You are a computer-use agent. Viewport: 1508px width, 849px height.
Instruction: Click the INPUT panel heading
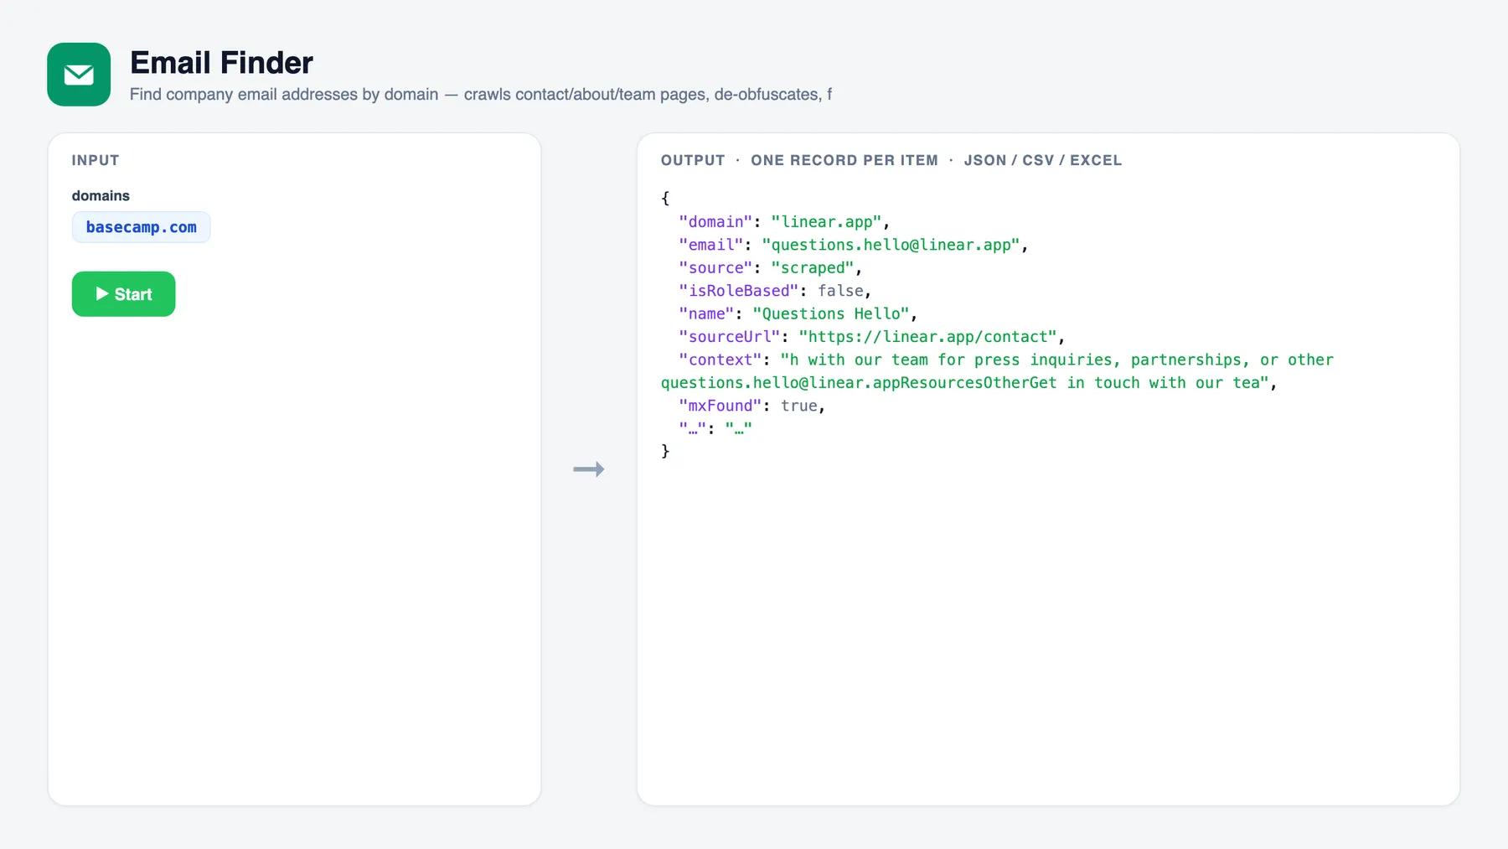[x=96, y=160]
